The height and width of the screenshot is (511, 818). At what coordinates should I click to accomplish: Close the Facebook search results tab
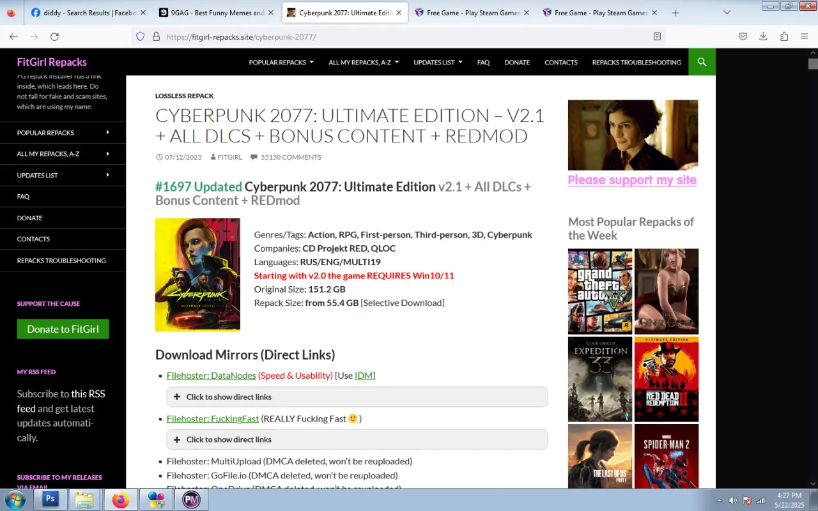[143, 13]
